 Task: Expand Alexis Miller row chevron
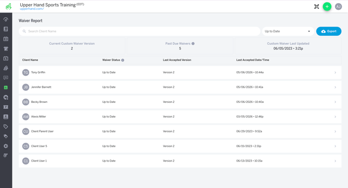tap(336, 117)
